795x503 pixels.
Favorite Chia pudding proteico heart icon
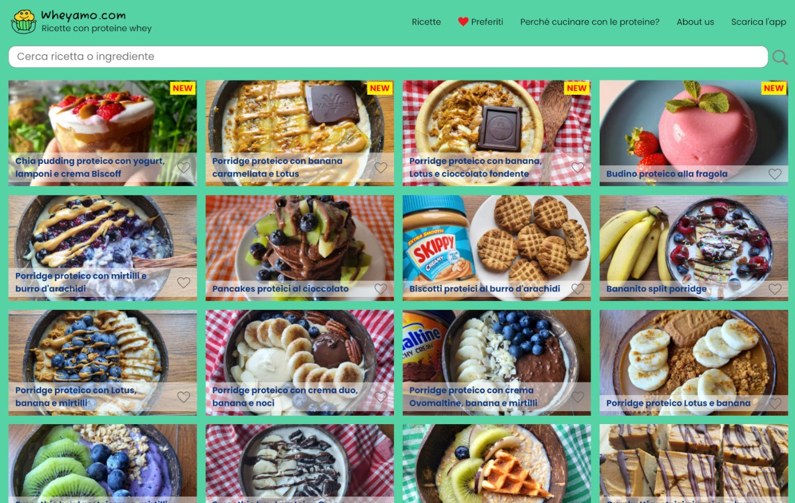click(x=183, y=167)
